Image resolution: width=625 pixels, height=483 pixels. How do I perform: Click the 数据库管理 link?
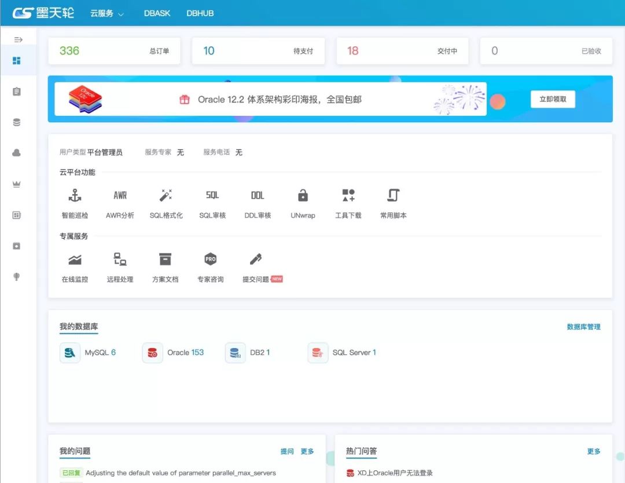point(583,327)
